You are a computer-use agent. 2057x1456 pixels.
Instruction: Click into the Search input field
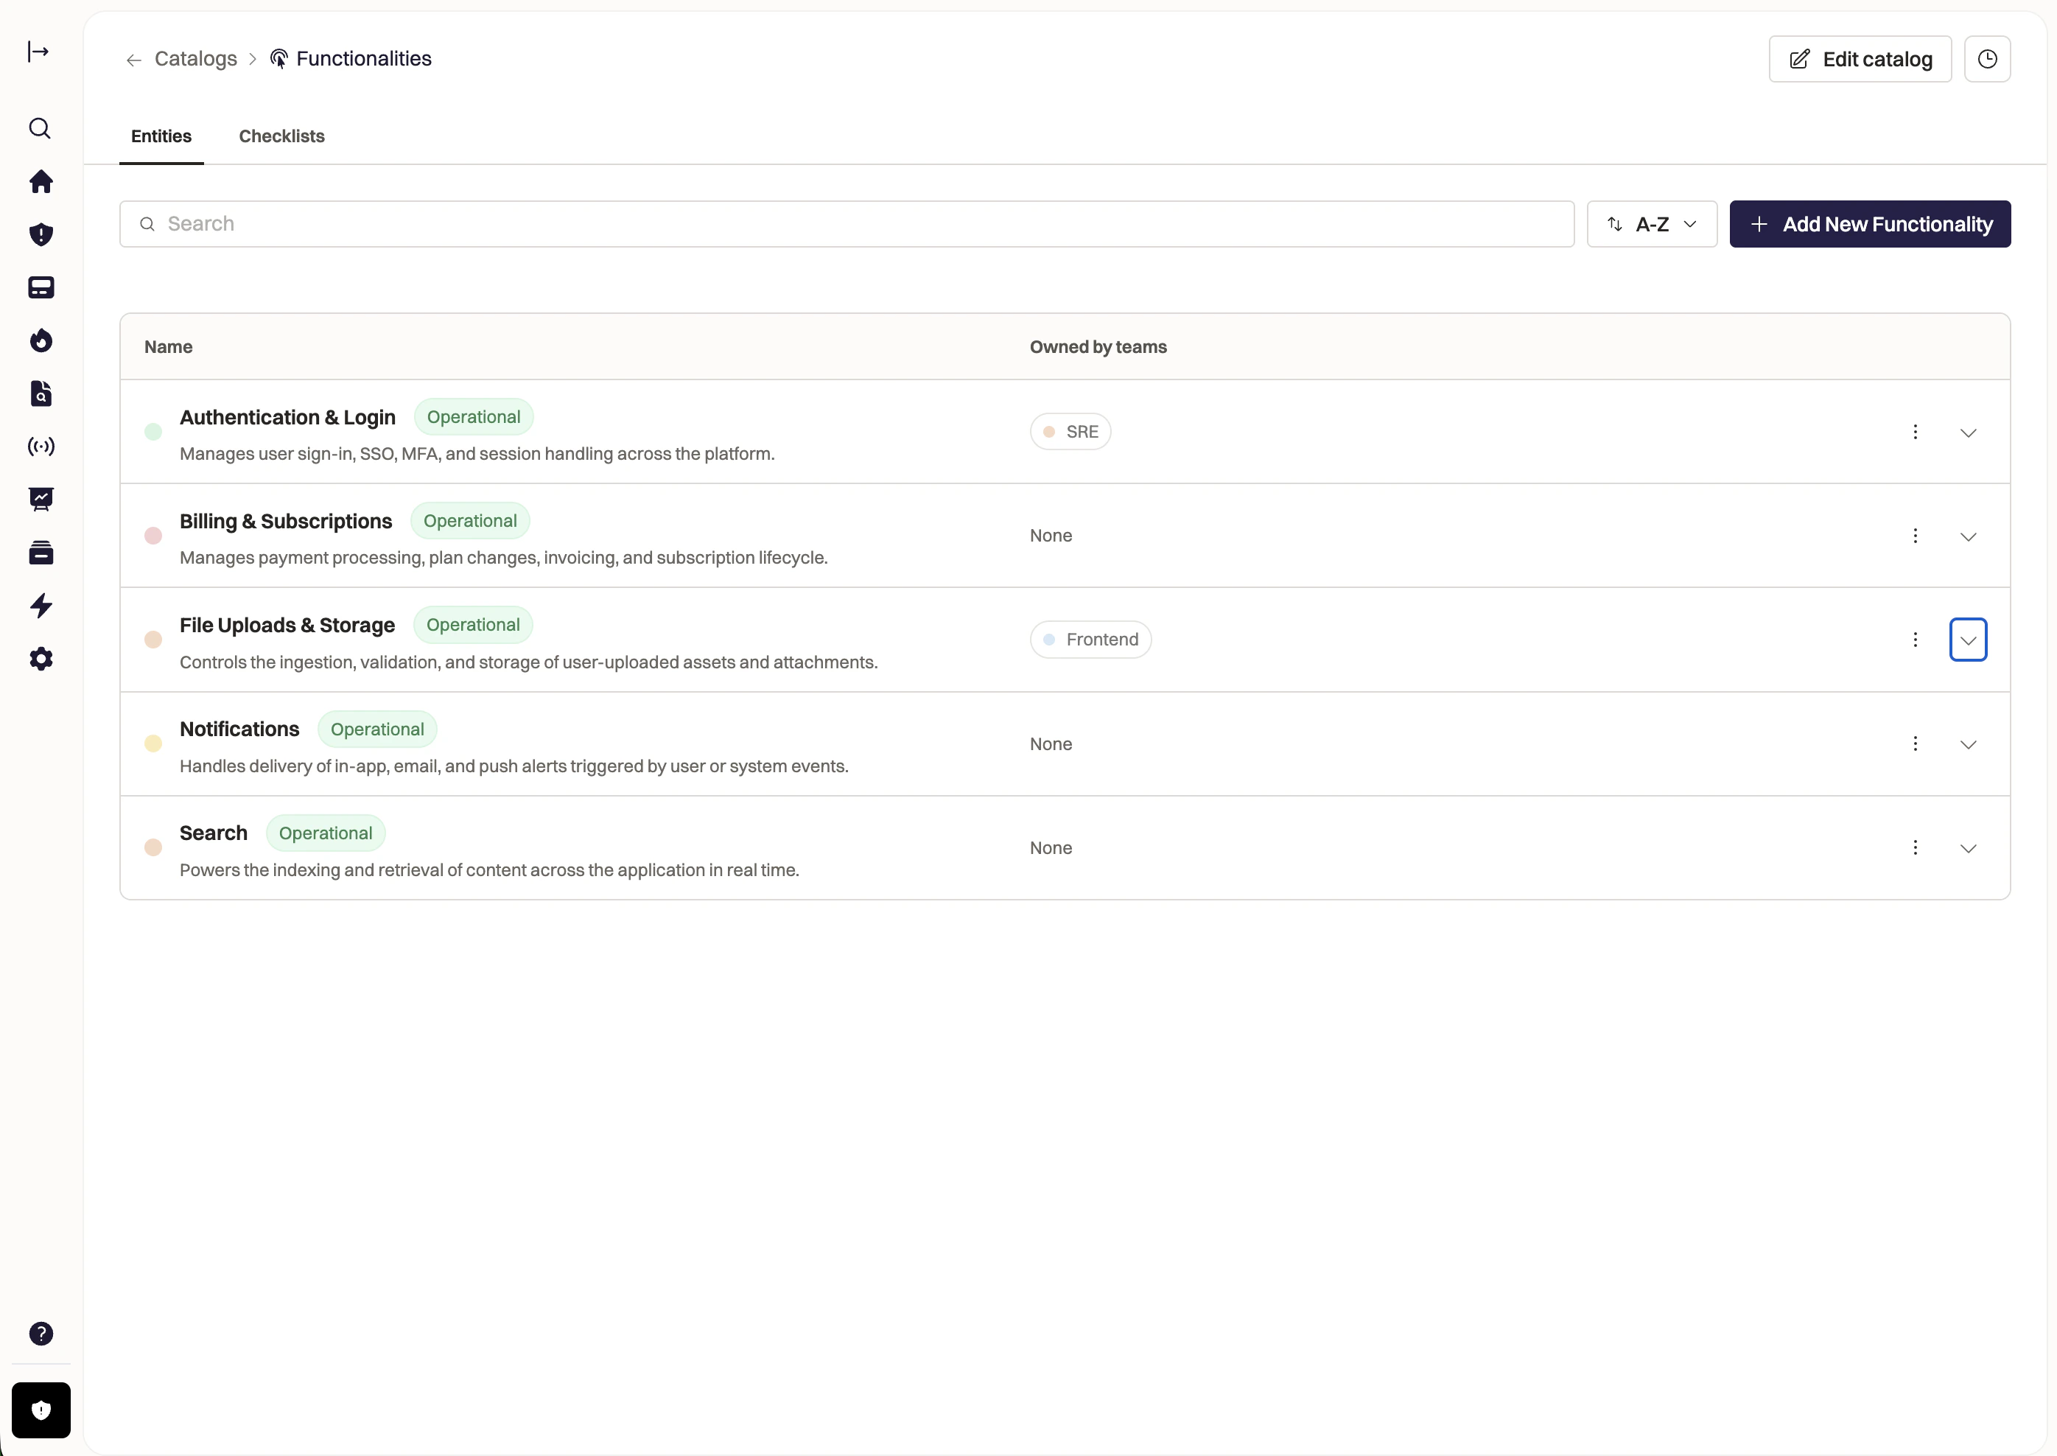pos(846,224)
